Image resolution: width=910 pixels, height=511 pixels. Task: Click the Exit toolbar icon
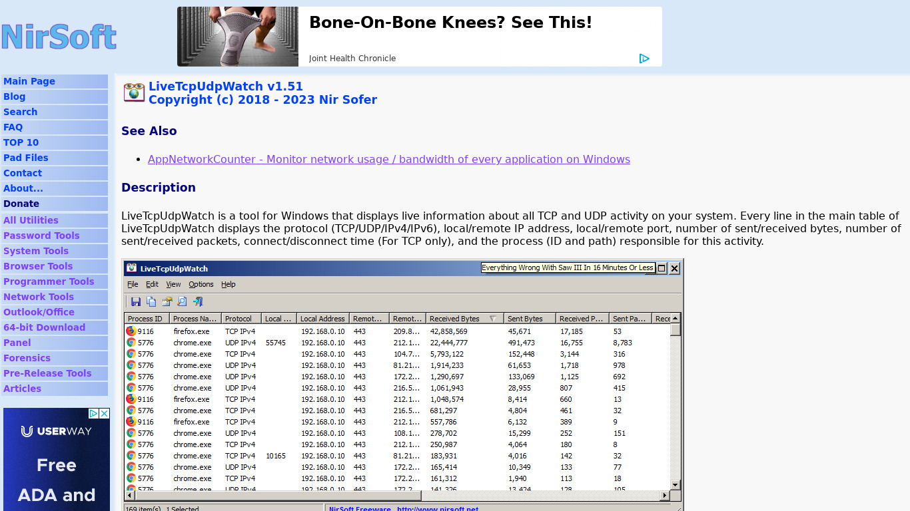[198, 301]
